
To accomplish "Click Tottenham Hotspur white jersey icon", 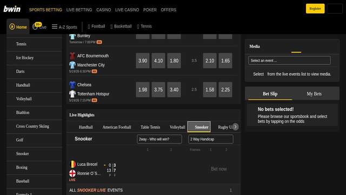I will (x=72, y=94).
